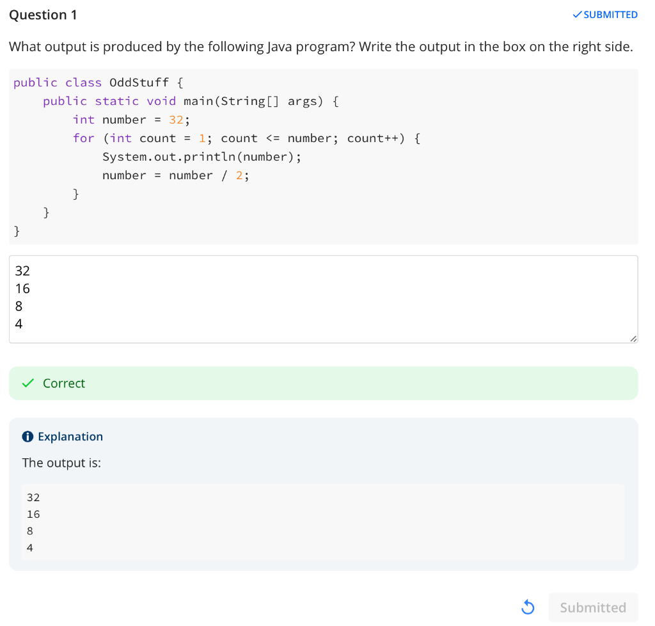Click the checkmark icon beside SUBMITTED status

(x=576, y=14)
